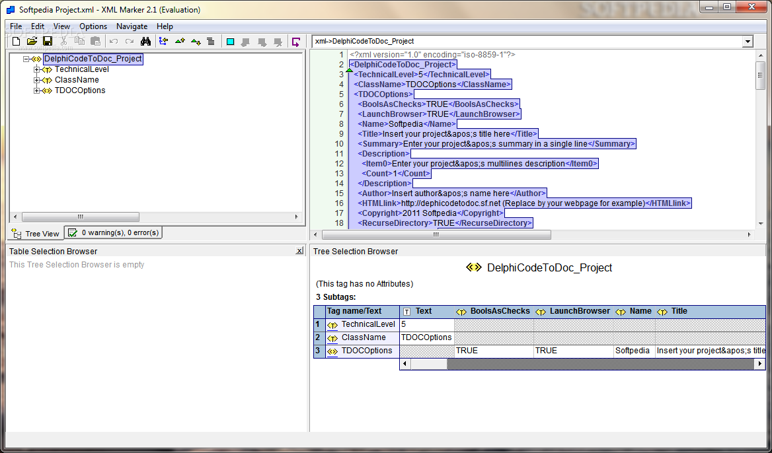The width and height of the screenshot is (772, 453).
Task: Open the Help menu
Action: click(x=165, y=26)
